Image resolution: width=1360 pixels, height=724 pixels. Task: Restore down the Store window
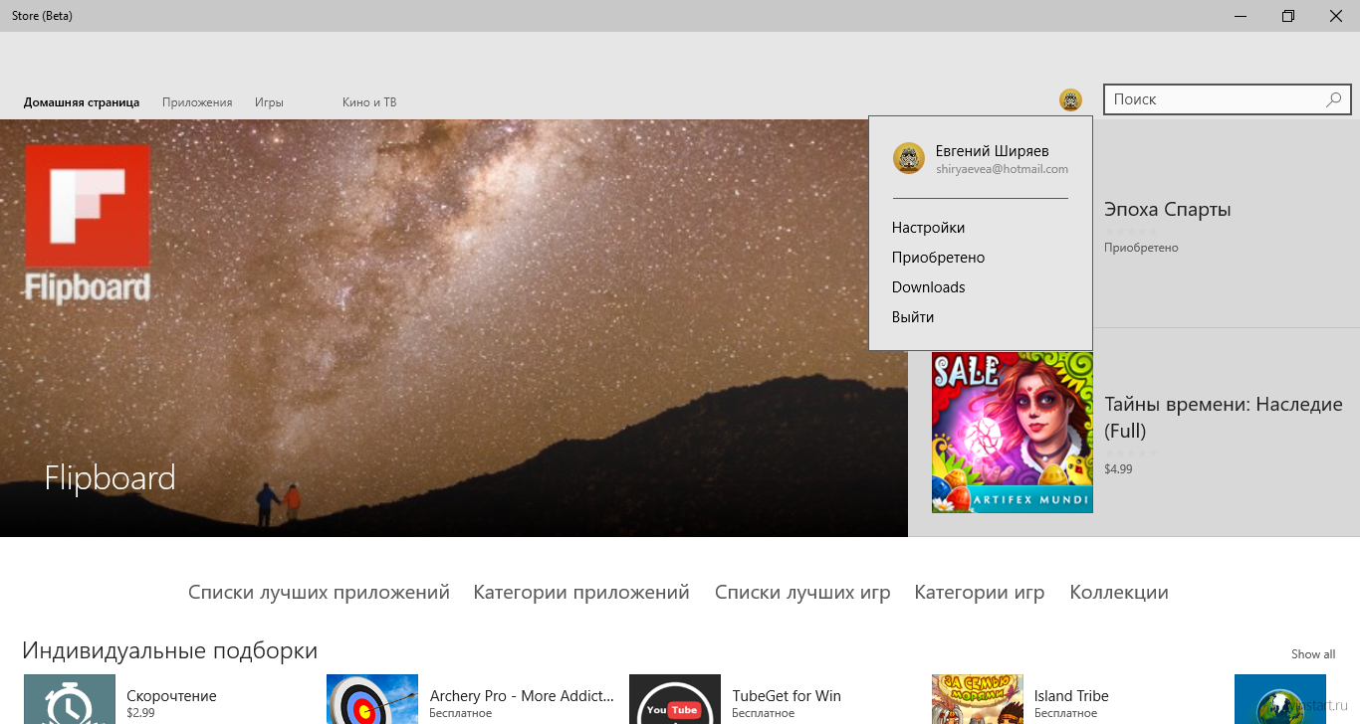[x=1288, y=16]
